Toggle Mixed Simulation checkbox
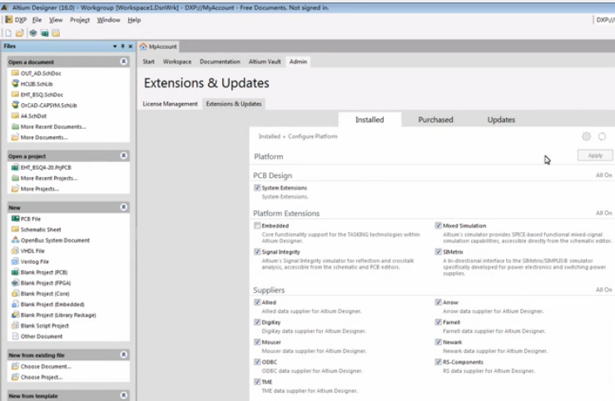 pos(439,225)
